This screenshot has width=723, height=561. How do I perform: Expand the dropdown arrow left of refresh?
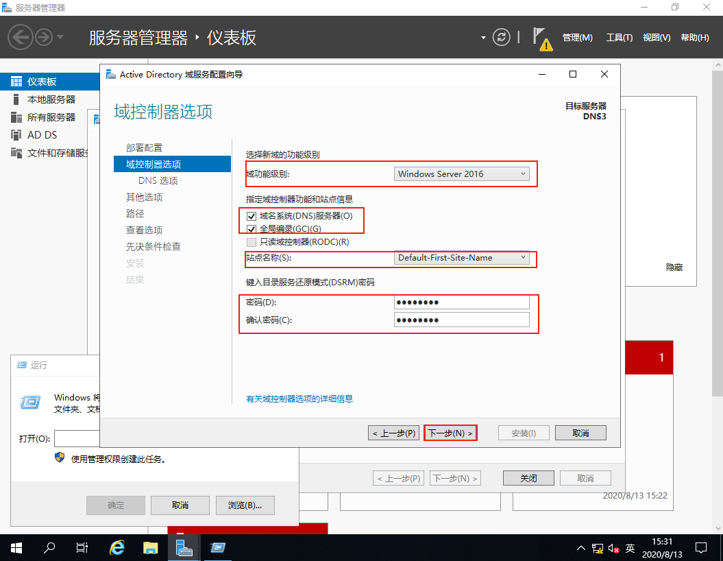pyautogui.click(x=483, y=37)
